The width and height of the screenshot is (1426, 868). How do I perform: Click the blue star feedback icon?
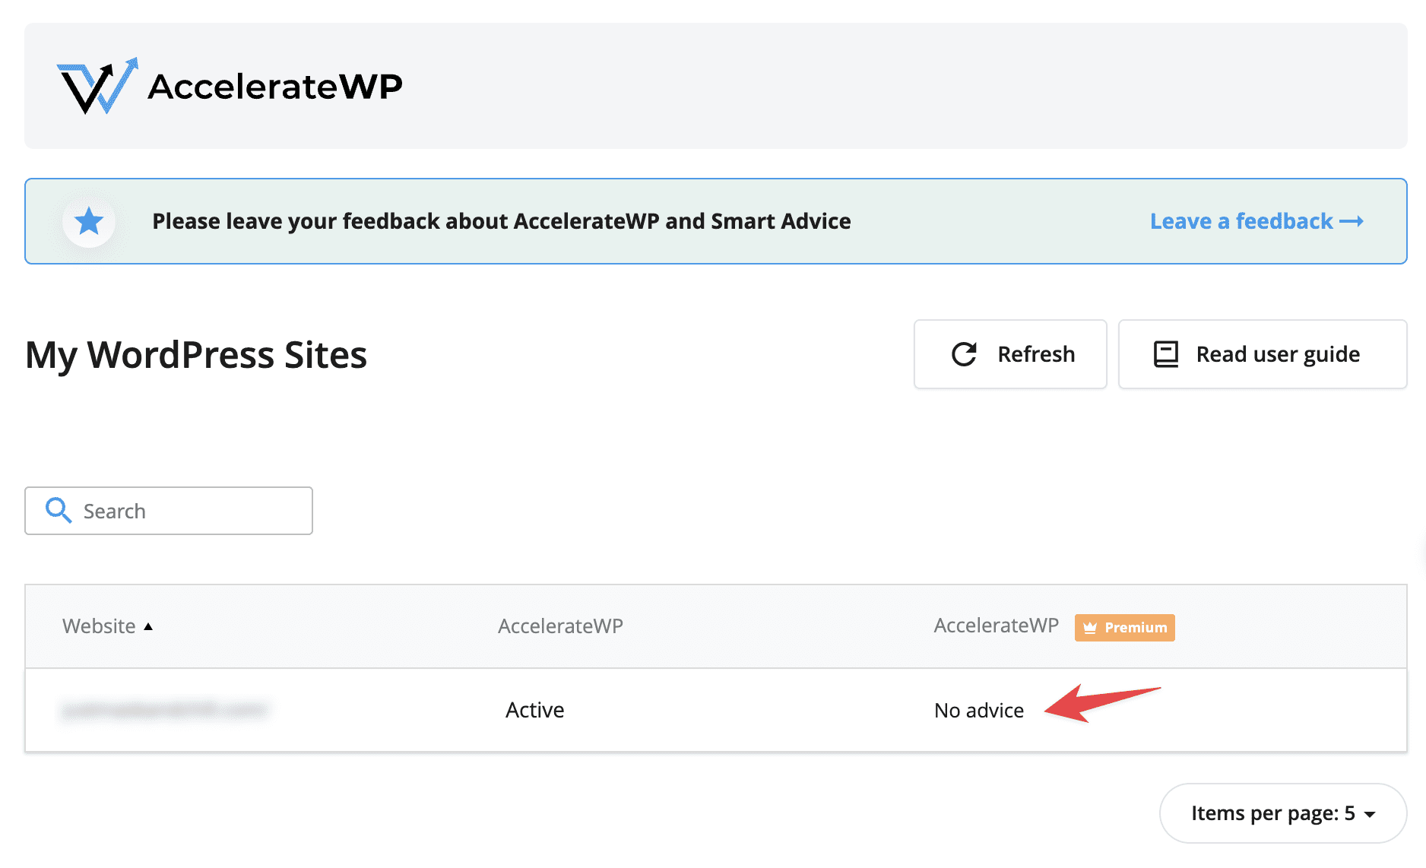[x=89, y=221]
